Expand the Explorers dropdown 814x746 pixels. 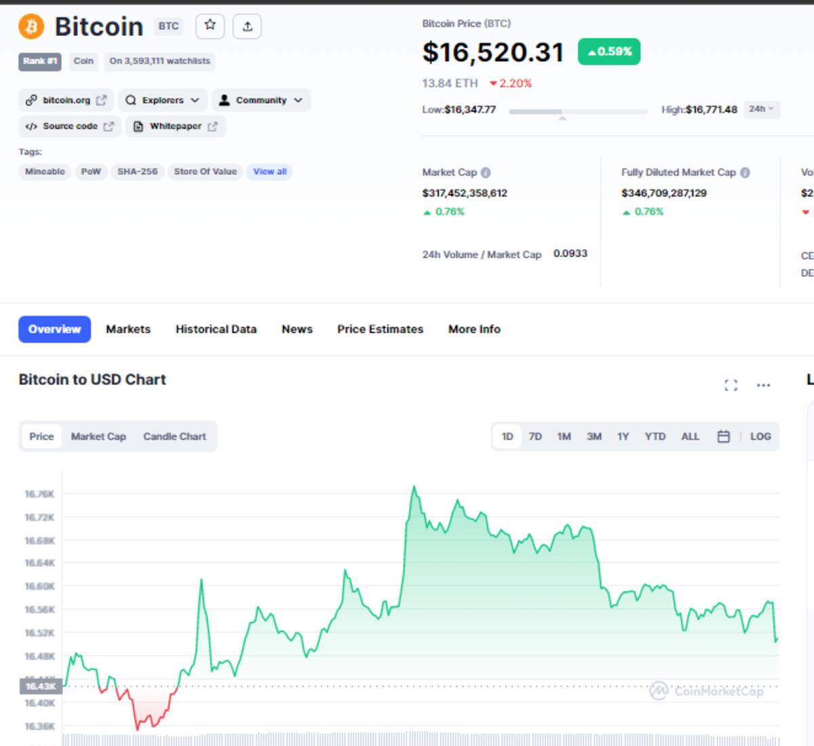[x=163, y=100]
